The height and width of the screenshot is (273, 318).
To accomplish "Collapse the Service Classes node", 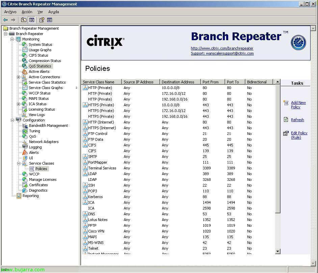I will pyautogui.click(x=19, y=163).
